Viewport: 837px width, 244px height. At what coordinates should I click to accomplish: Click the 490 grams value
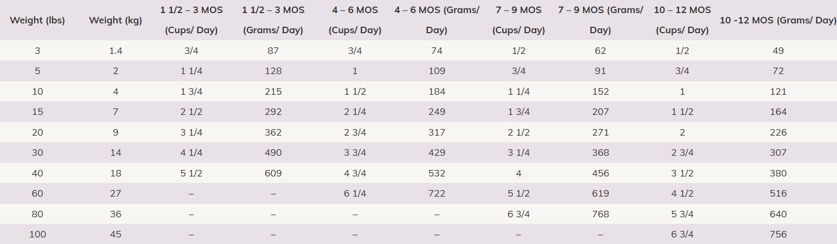pyautogui.click(x=273, y=153)
